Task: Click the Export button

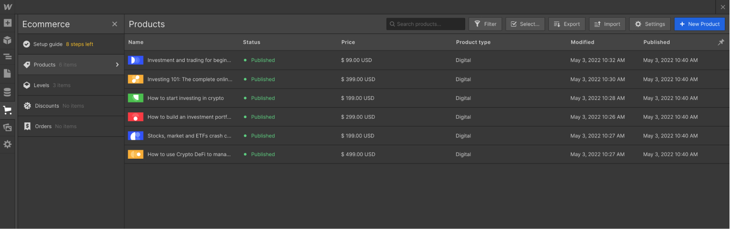Action: [x=567, y=24]
